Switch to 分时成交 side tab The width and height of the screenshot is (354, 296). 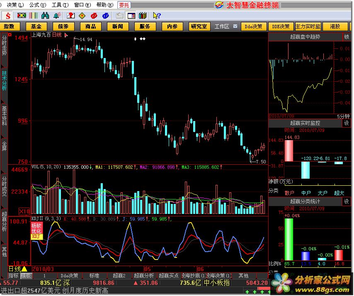(x=4, y=186)
